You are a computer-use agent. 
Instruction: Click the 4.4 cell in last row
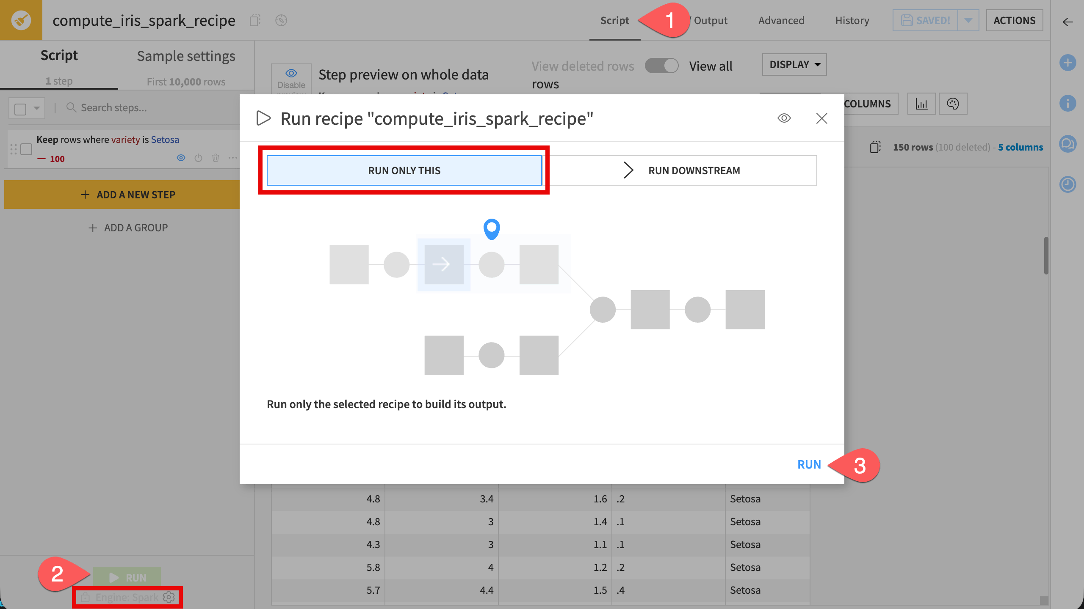[x=442, y=590]
